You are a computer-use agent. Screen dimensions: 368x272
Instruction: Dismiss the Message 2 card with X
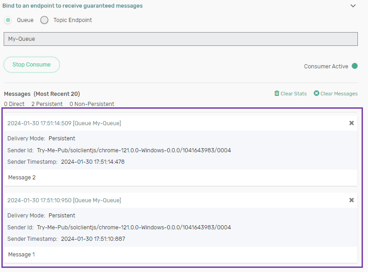351,123
